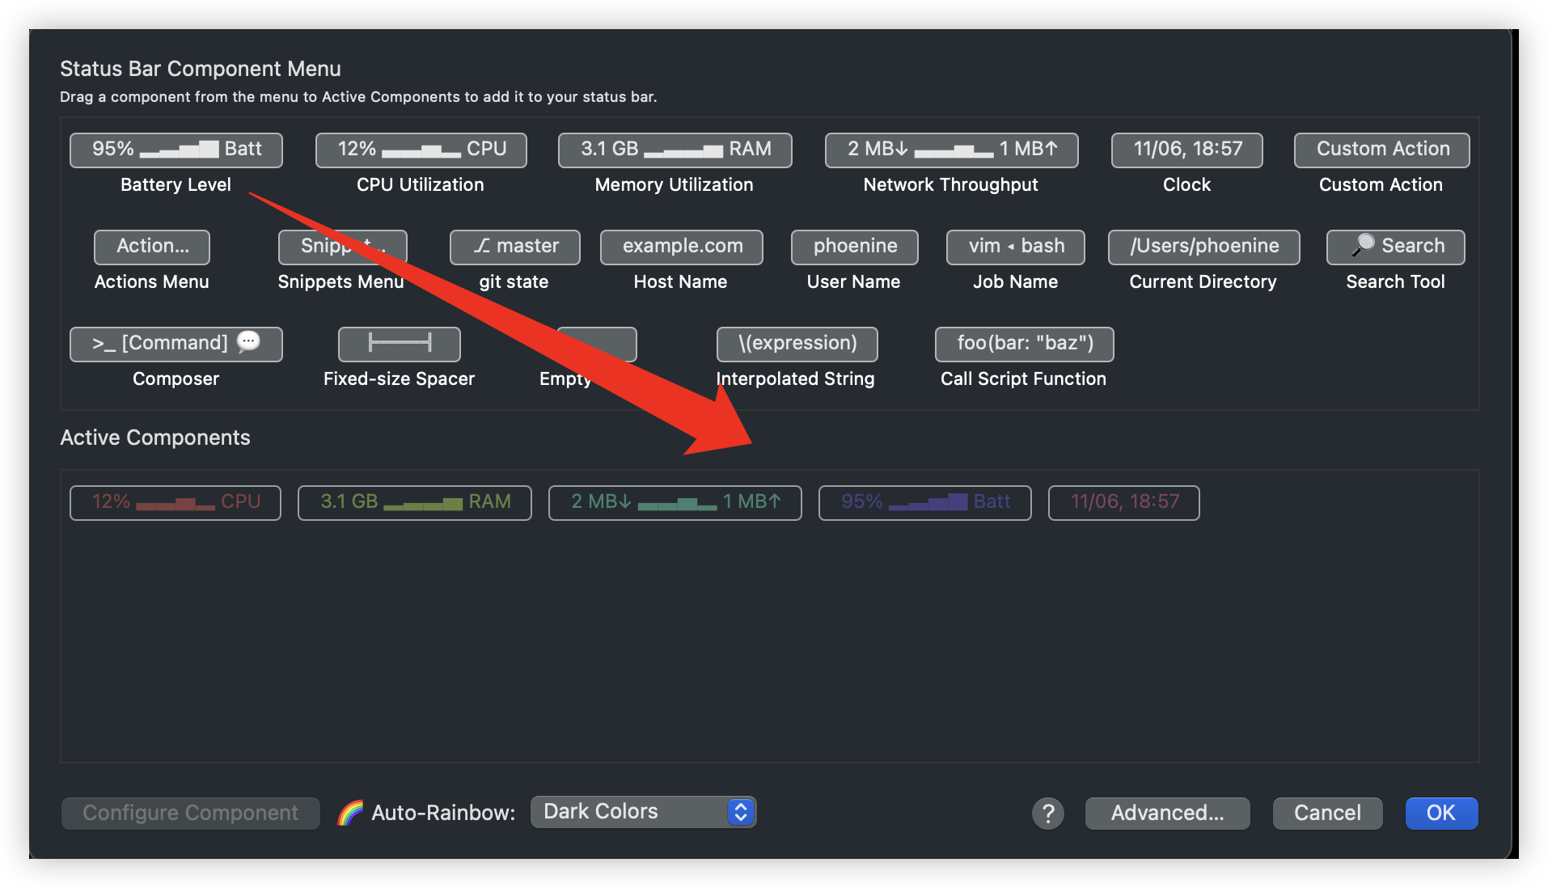1548x888 pixels.
Task: Select the Interpolated String expression component
Action: (x=797, y=345)
